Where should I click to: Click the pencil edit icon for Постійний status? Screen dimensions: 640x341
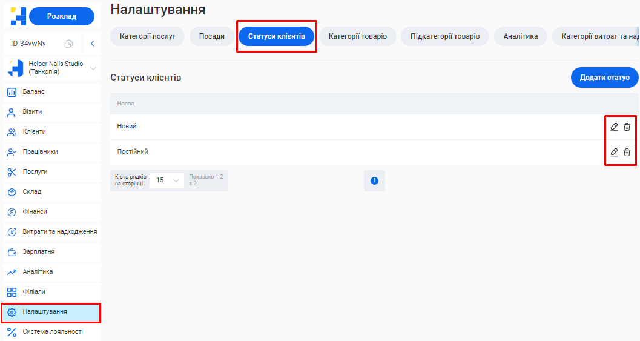coord(614,152)
